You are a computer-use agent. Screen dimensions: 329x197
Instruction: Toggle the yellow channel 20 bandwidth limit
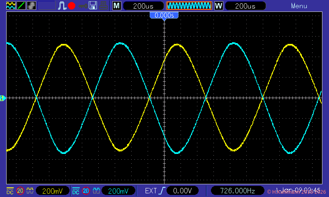pyautogui.click(x=20, y=191)
